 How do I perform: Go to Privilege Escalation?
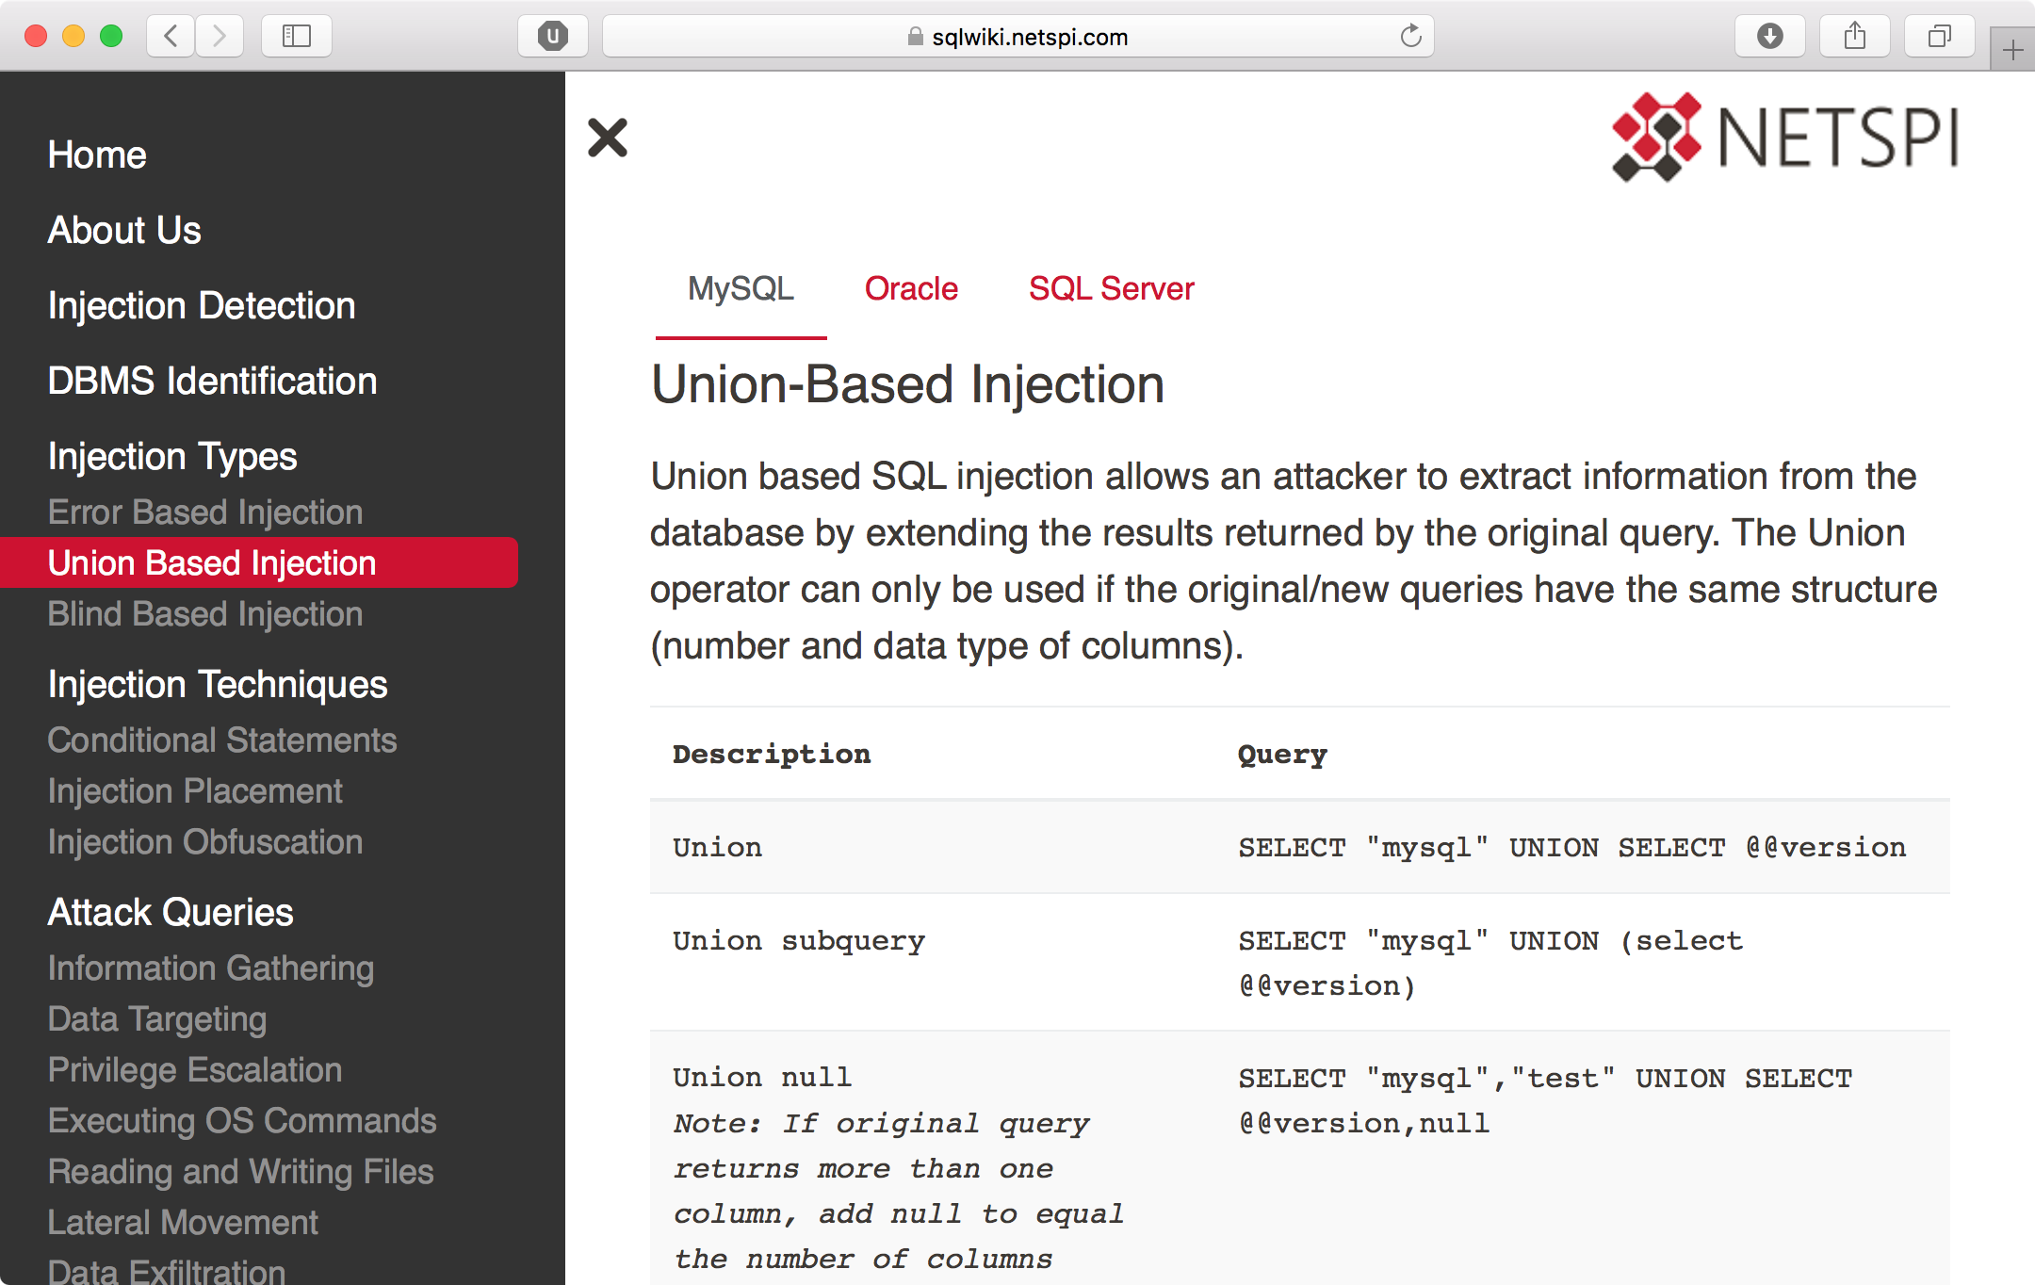195,1069
